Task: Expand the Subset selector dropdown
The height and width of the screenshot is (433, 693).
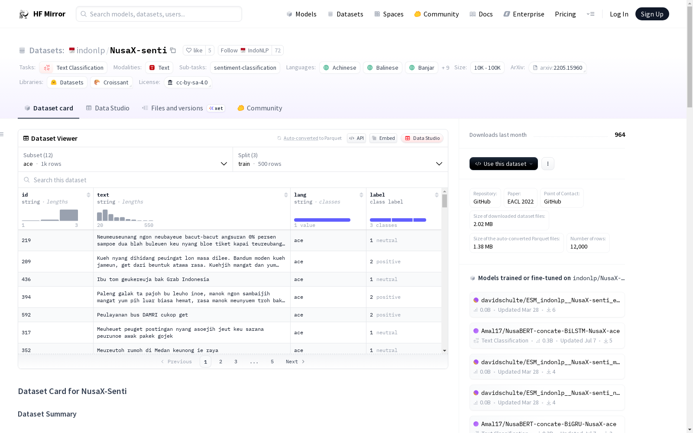Action: pyautogui.click(x=126, y=159)
